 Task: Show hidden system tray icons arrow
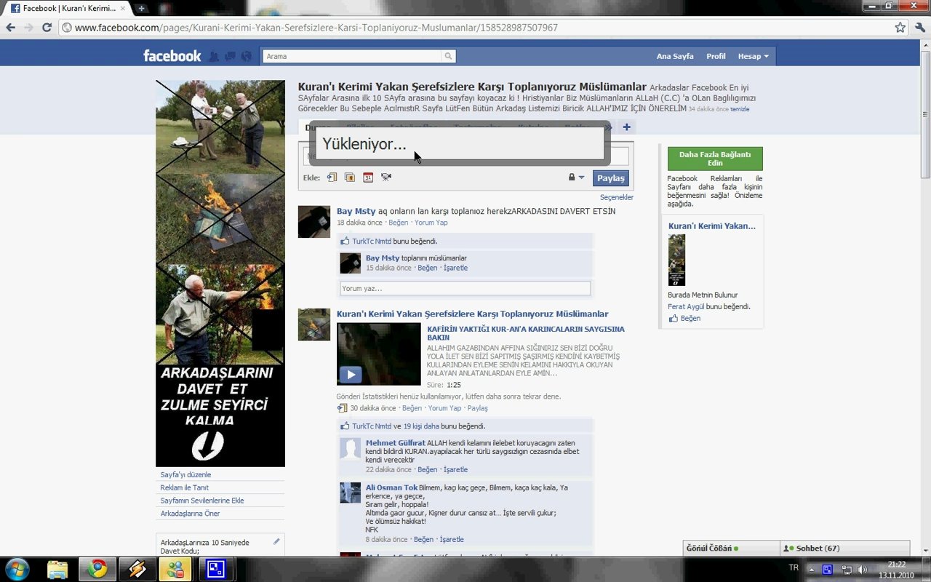(812, 570)
